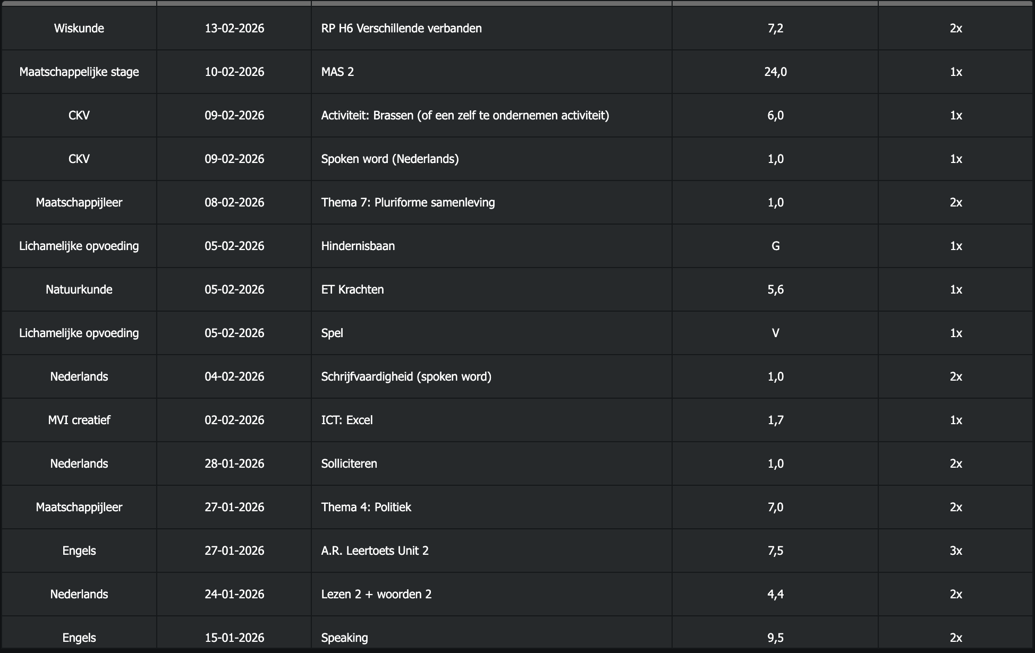Image resolution: width=1035 pixels, height=653 pixels.
Task: Select the 24,0 grade cell
Action: [x=775, y=72]
